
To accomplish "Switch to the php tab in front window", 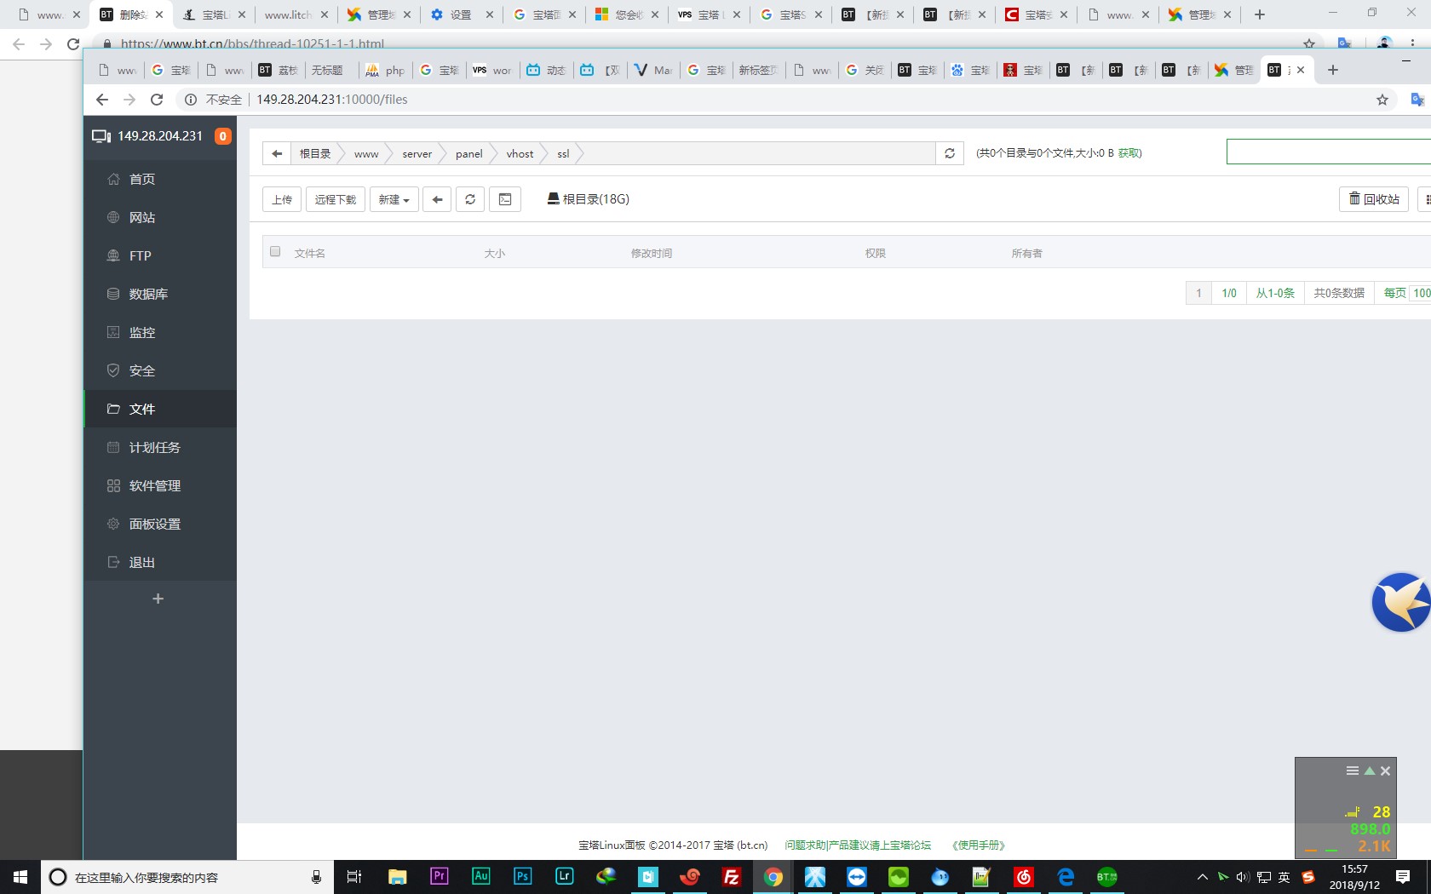I will coord(384,70).
